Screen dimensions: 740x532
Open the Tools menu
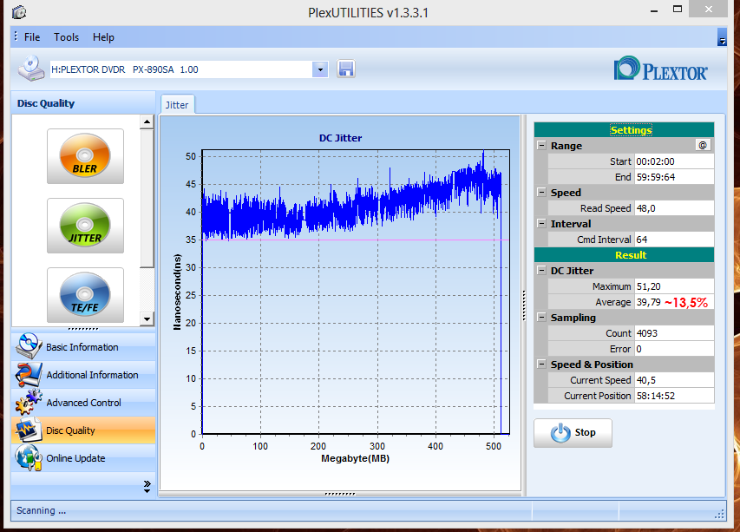tap(66, 37)
